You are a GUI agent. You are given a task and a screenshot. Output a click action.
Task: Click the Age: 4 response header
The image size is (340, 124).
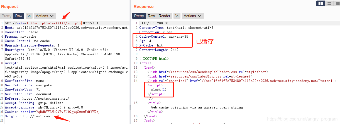tap(145, 41)
